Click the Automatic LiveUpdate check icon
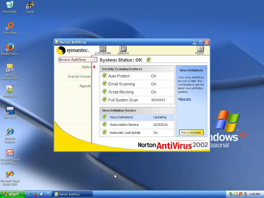Screen dimensions: 264x198 tap(105, 132)
